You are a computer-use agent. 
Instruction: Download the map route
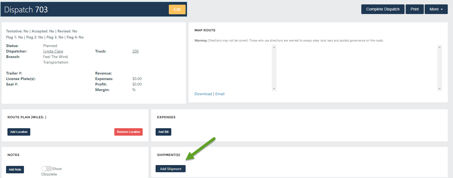[x=203, y=94]
